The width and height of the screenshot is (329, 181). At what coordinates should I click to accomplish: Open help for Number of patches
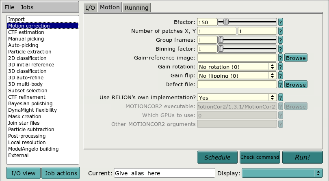pyautogui.click(x=281, y=31)
